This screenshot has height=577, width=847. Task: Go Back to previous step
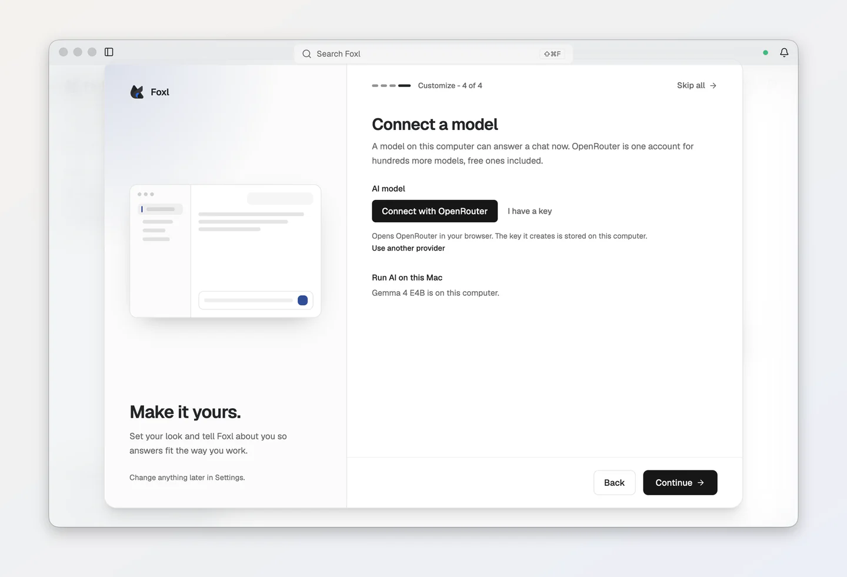[614, 482]
